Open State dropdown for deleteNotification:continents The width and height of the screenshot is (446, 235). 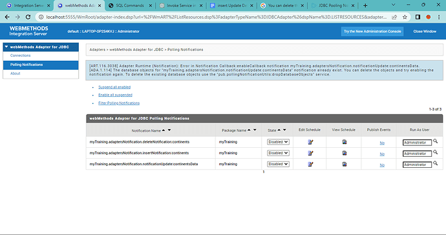(x=278, y=142)
